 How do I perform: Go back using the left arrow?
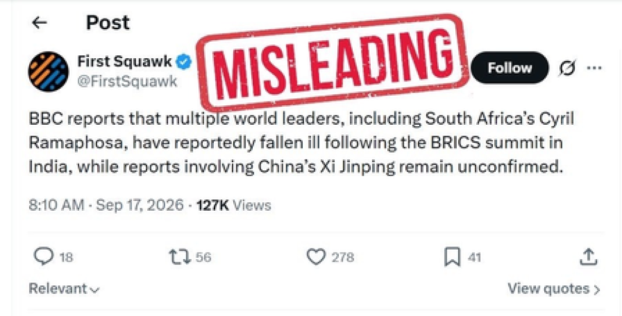pos(39,22)
